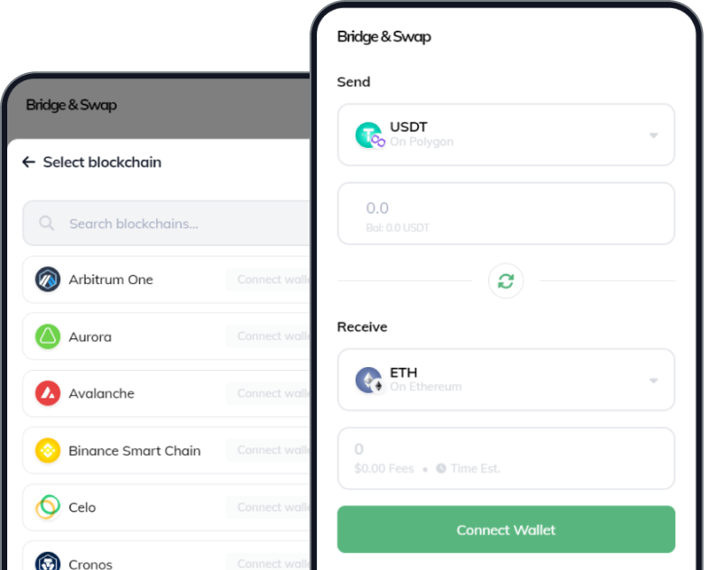Viewport: 704px width, 570px height.
Task: Choose the Aurora blockchain row
Action: 167,336
